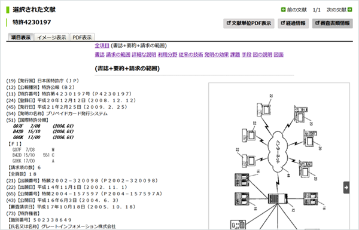Open 経過情報 button
The width and height of the screenshot is (359, 230).
(293, 23)
